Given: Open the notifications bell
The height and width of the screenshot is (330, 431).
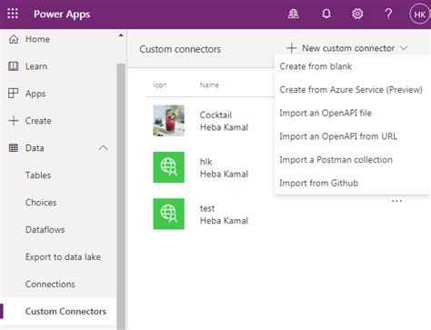Looking at the screenshot, I should tap(326, 14).
